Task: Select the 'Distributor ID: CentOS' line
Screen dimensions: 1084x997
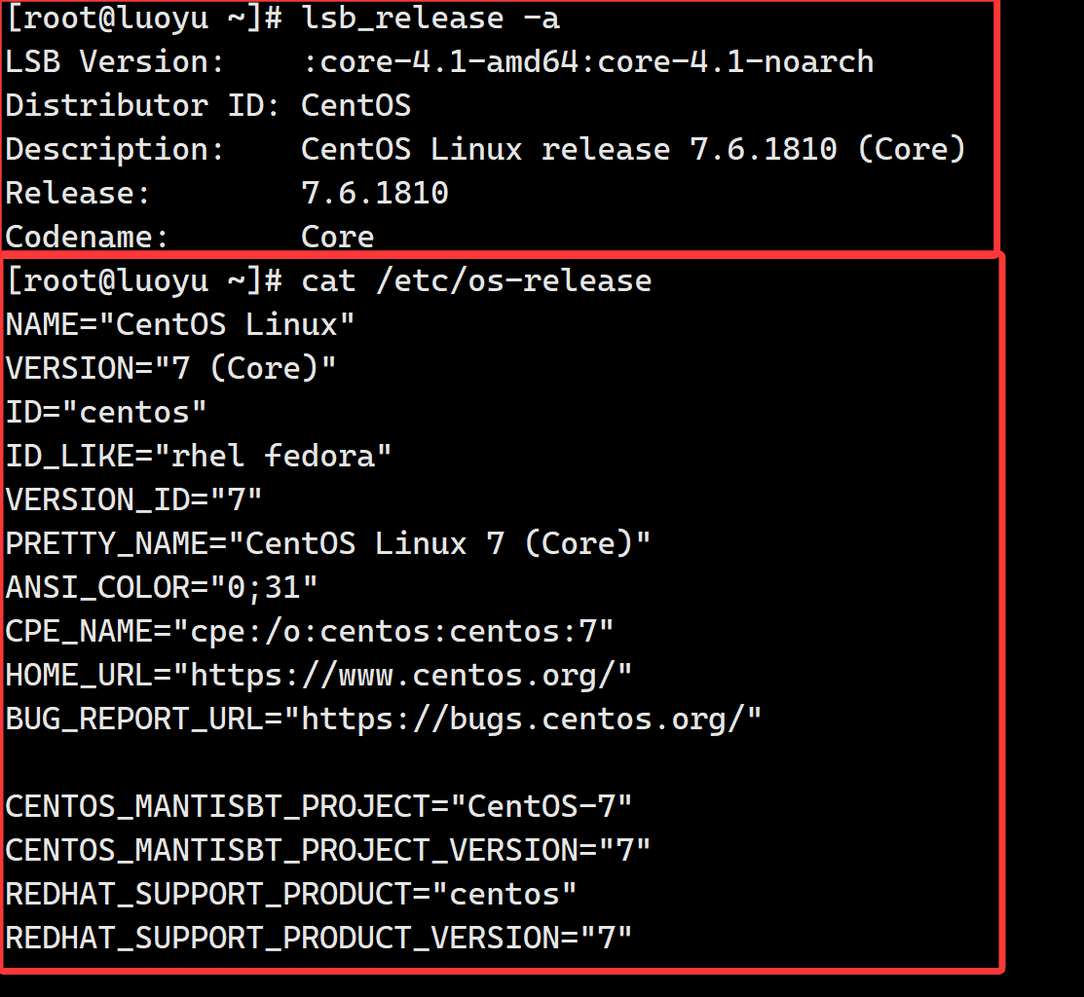Action: coord(208,106)
